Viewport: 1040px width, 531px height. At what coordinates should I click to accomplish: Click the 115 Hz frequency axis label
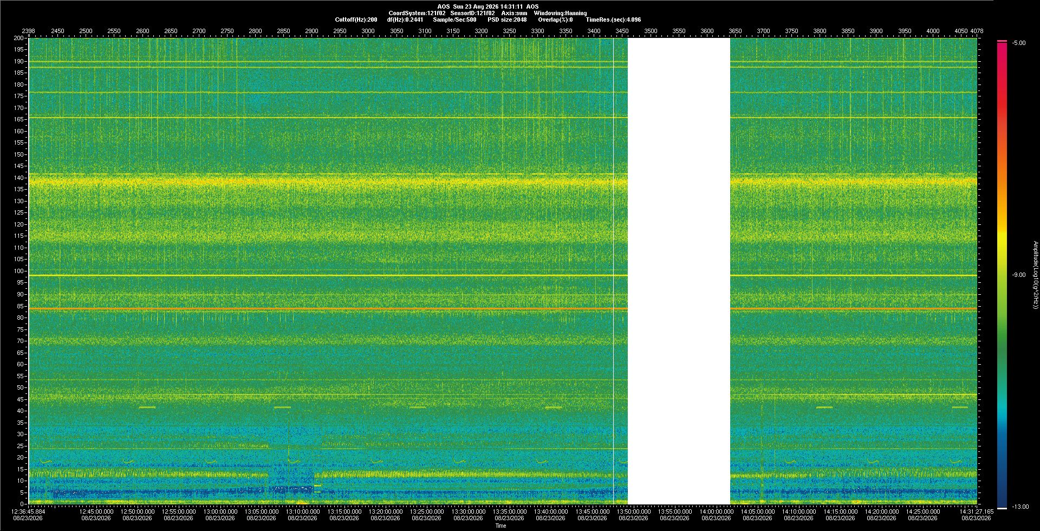pyautogui.click(x=19, y=236)
